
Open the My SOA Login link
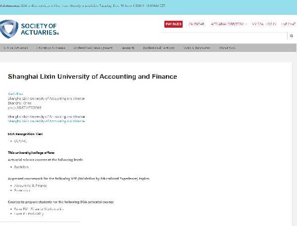coord(264,24)
